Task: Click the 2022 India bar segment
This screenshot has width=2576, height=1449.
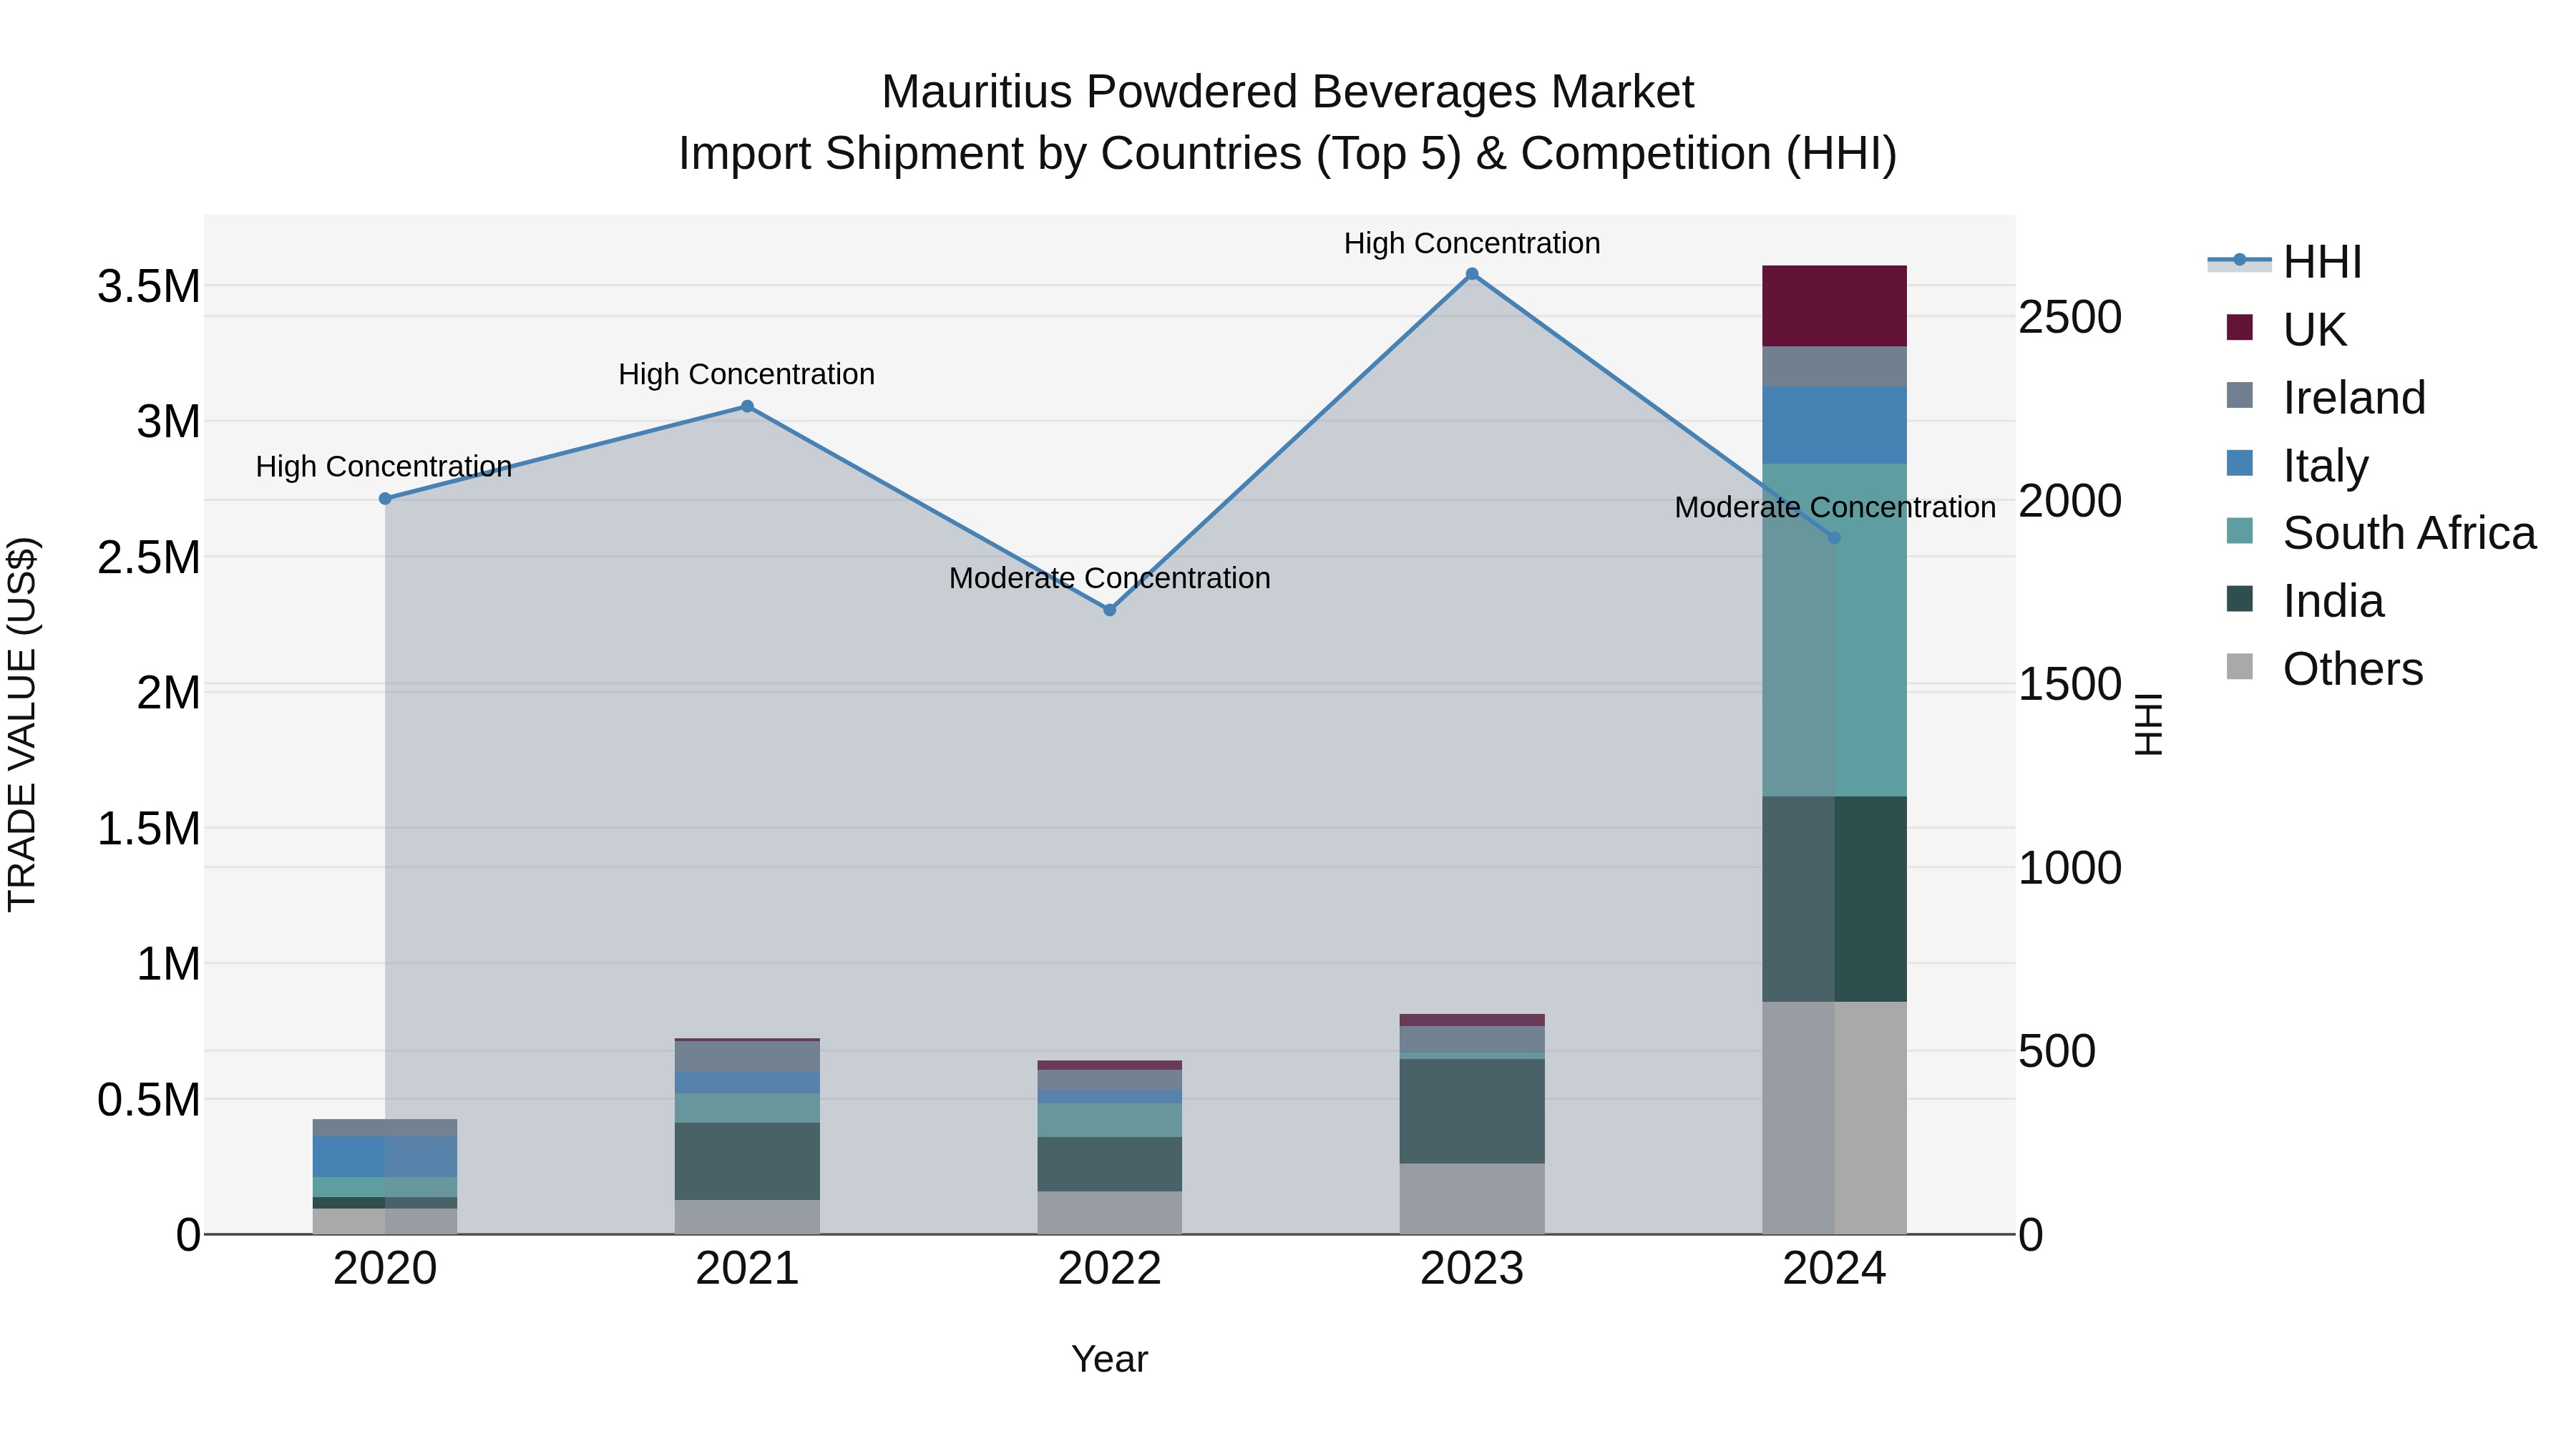Action: click(x=1109, y=1164)
